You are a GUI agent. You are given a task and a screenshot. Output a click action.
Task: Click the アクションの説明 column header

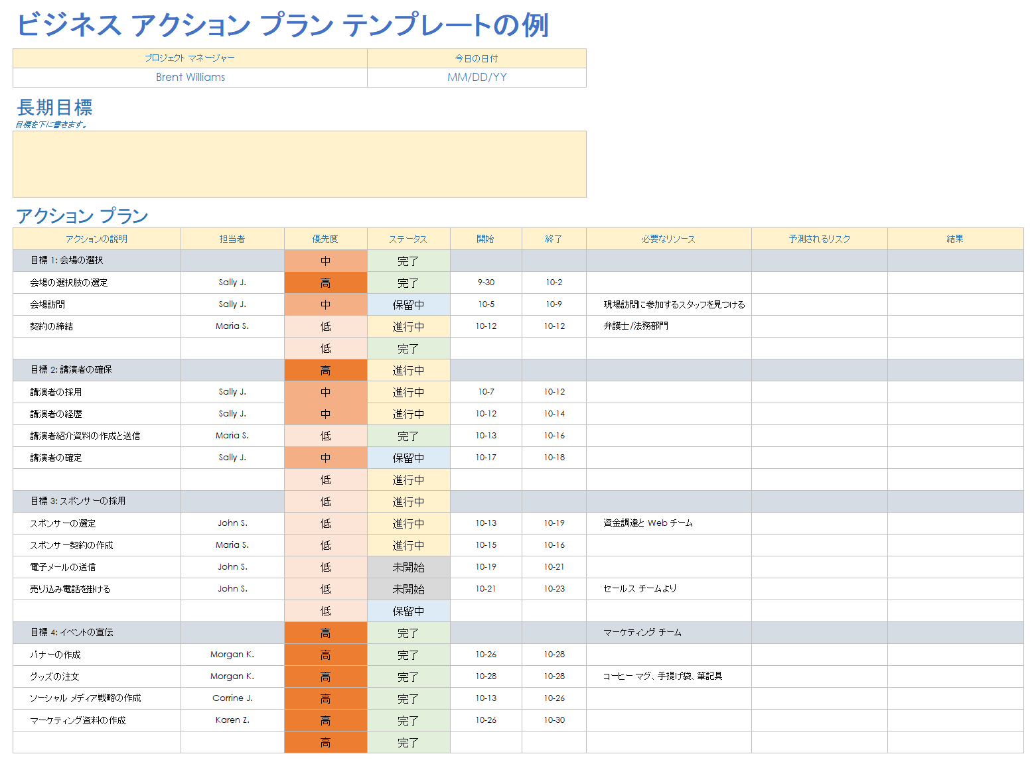[97, 239]
